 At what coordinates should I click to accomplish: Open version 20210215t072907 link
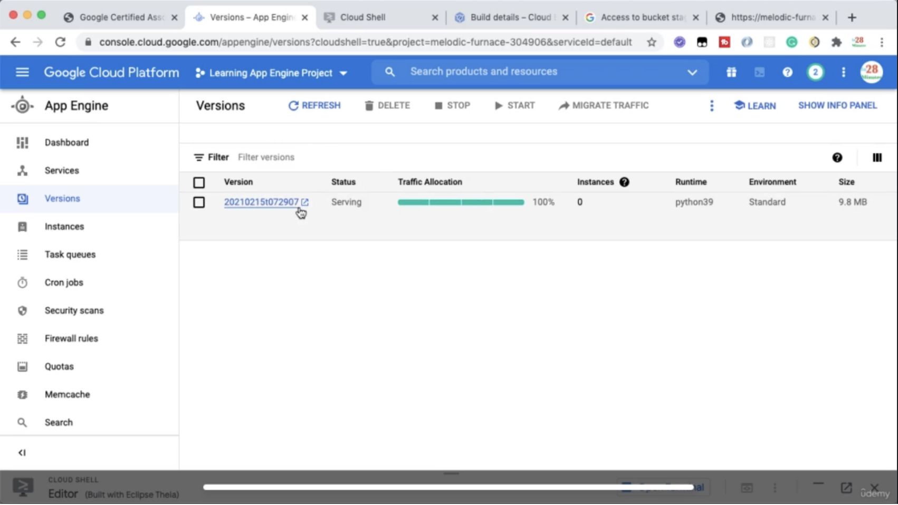coord(261,202)
